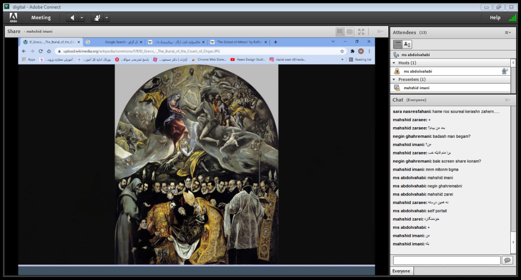The width and height of the screenshot is (521, 280).
Task: Close the El Greco Burial browser tab
Action: click(x=78, y=42)
